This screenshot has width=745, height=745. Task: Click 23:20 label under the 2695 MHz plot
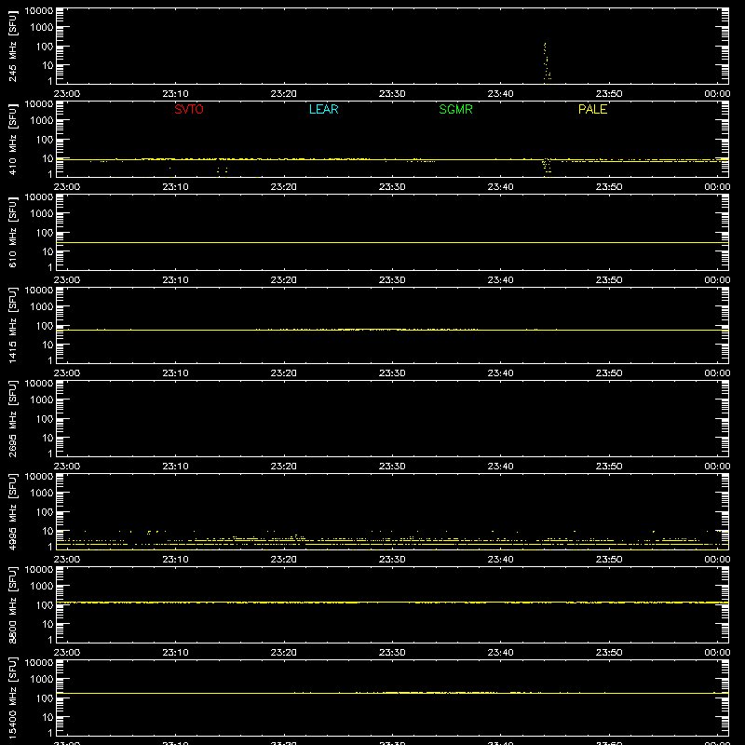click(284, 467)
